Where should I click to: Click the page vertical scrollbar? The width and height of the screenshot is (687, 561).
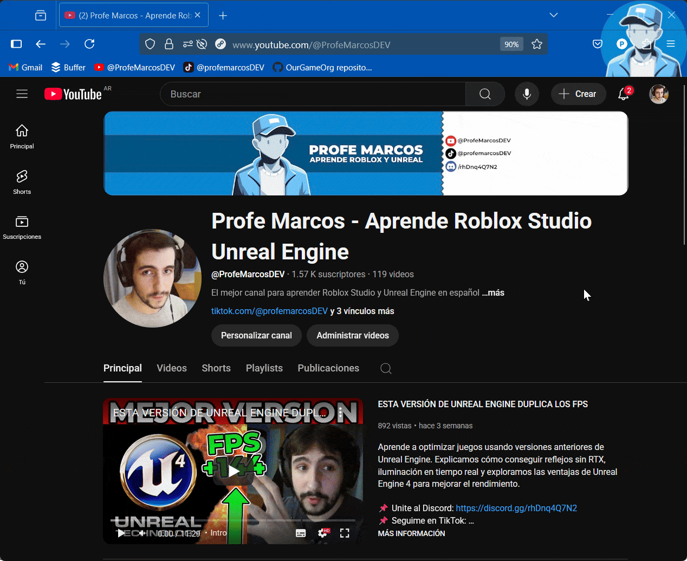pos(684,165)
